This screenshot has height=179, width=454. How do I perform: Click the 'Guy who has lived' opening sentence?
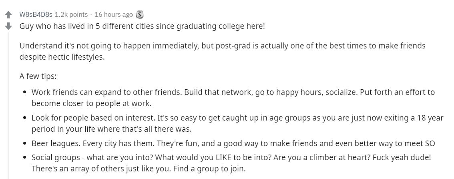(142, 26)
